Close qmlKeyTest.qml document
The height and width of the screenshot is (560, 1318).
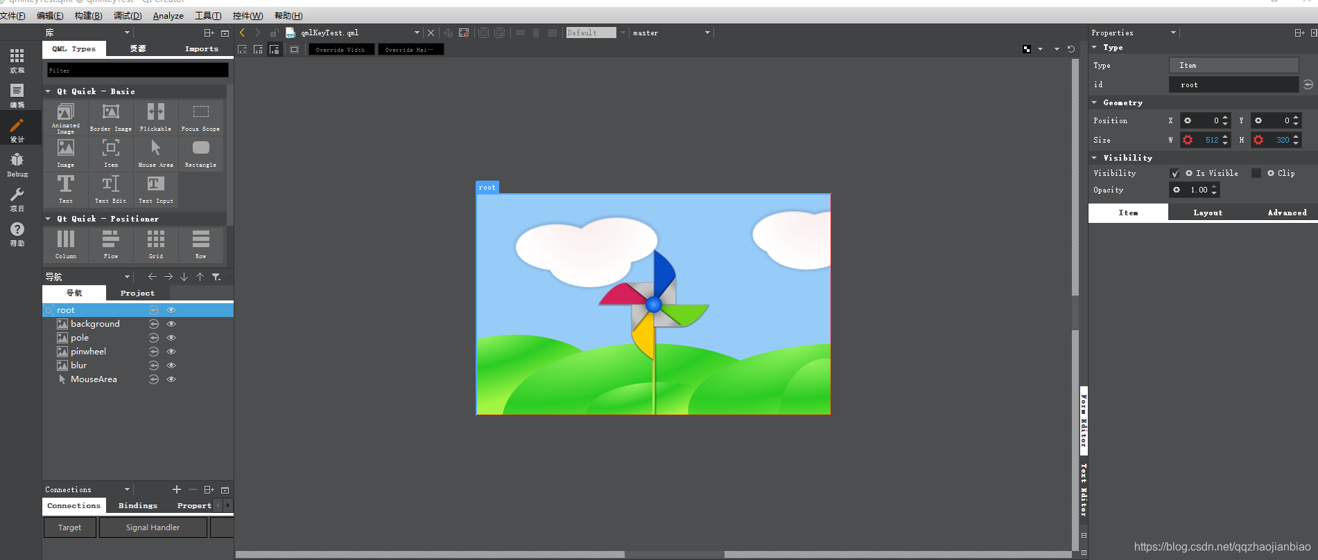coord(431,33)
